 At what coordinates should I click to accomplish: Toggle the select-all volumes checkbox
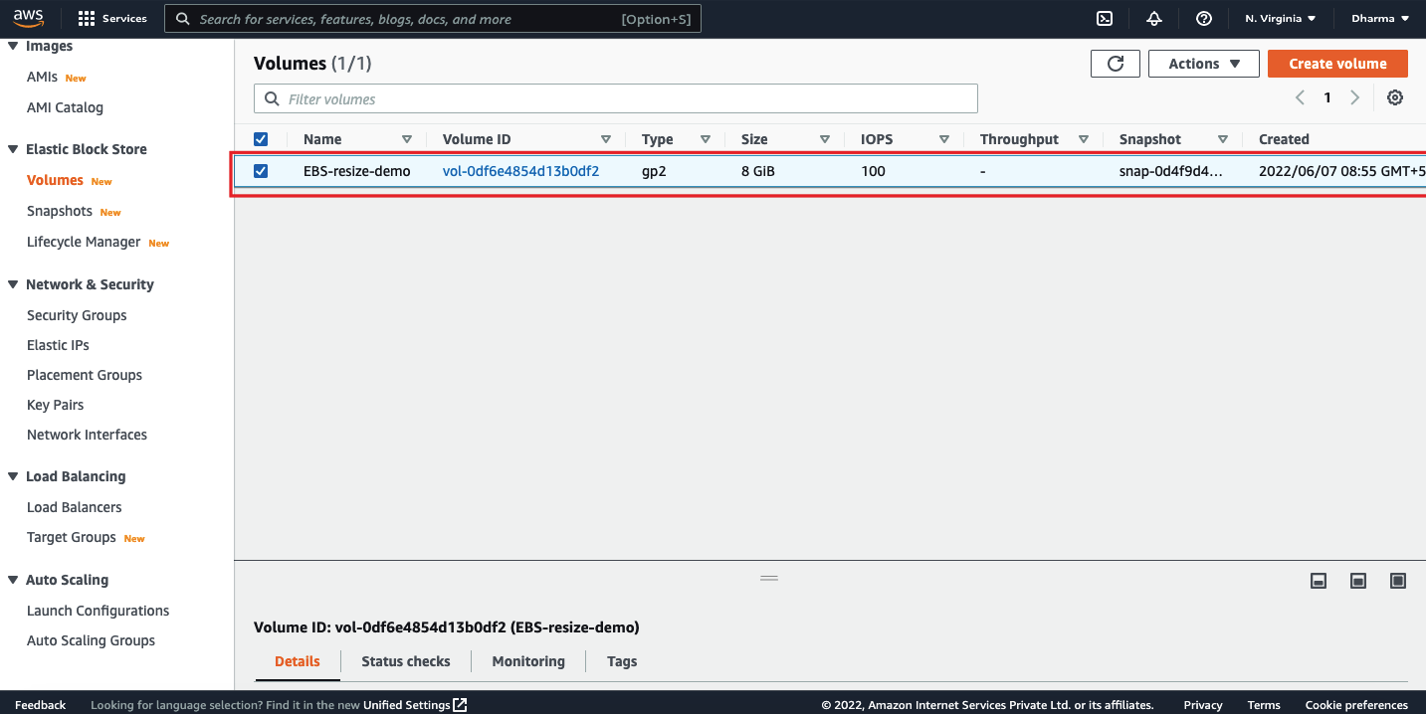pos(261,139)
